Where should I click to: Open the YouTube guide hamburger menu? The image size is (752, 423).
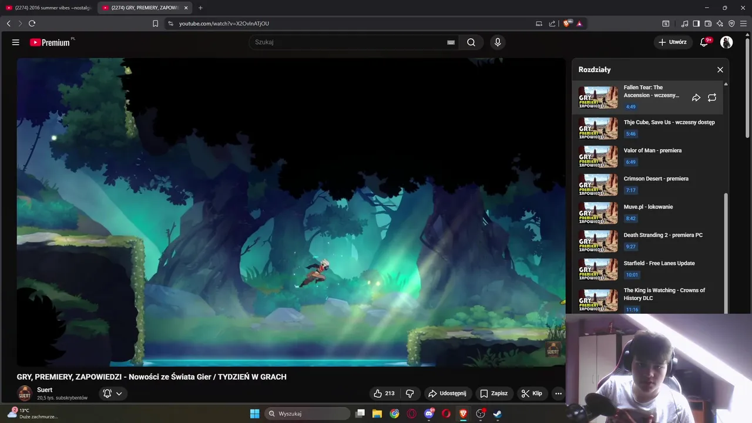(16, 42)
